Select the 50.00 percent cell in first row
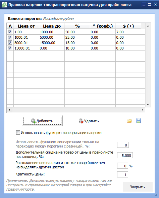The height and width of the screenshot is (198, 159). coord(77,32)
